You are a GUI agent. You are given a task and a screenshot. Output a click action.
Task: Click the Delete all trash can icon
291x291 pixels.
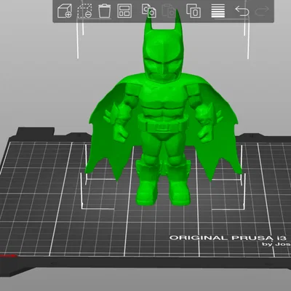(105, 11)
